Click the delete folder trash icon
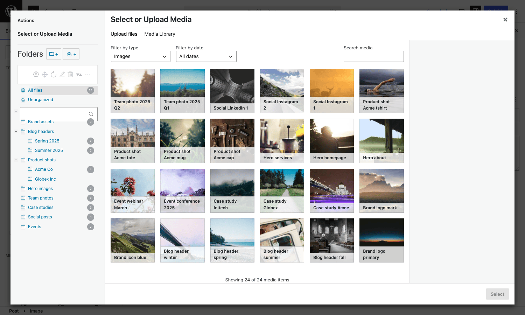 [70, 74]
